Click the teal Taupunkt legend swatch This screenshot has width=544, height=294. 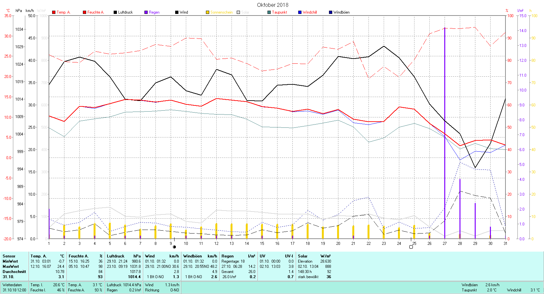[x=269, y=12]
